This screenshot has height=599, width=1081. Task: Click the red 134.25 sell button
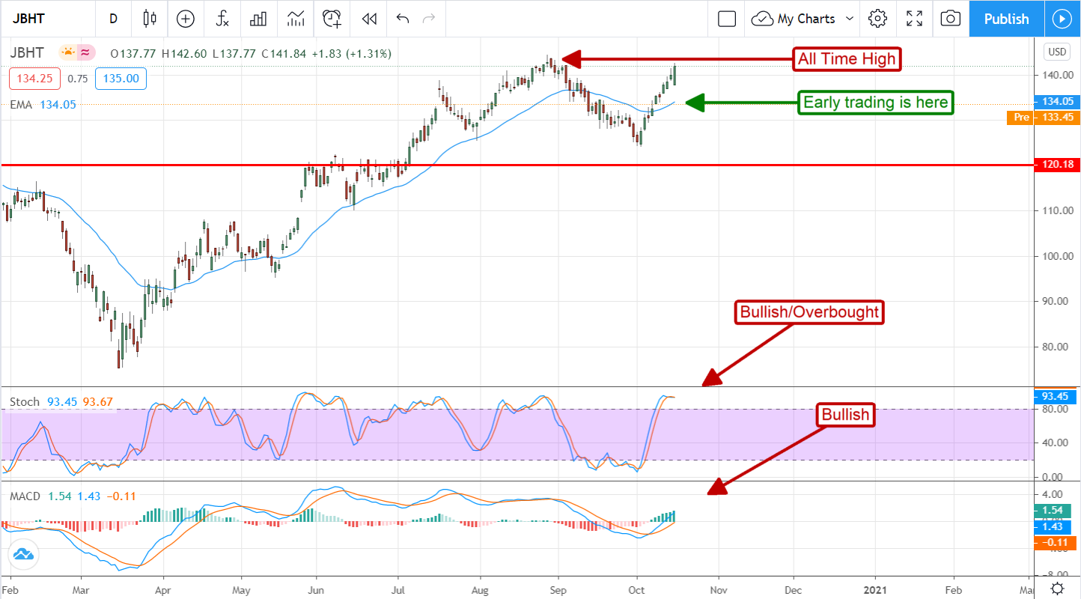tap(34, 79)
